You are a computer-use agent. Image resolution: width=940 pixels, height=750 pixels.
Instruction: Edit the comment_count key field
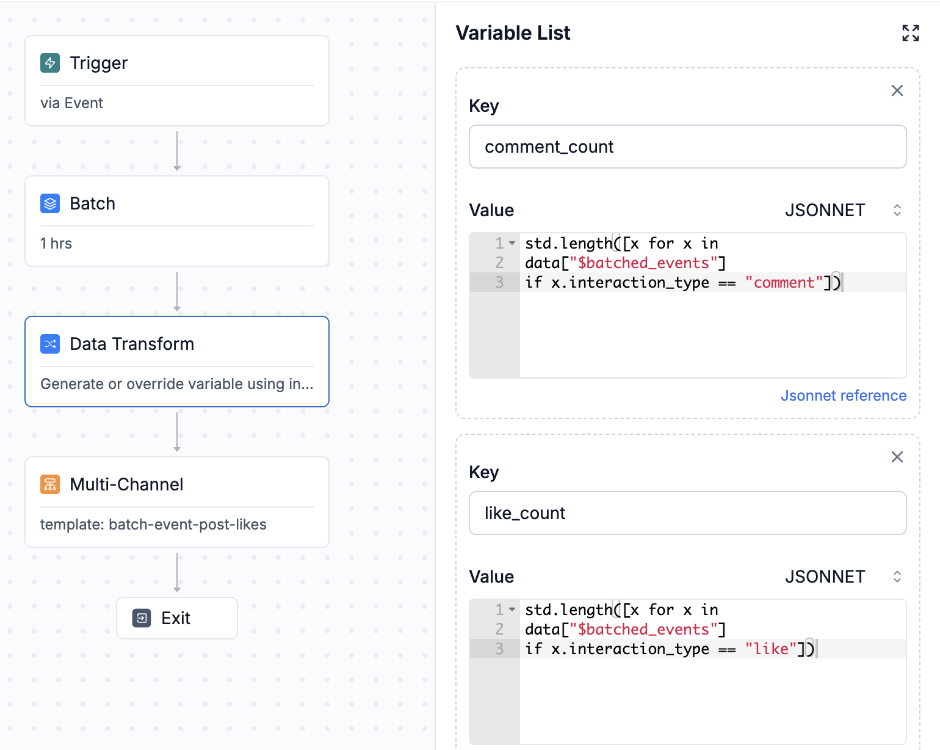[x=687, y=147]
